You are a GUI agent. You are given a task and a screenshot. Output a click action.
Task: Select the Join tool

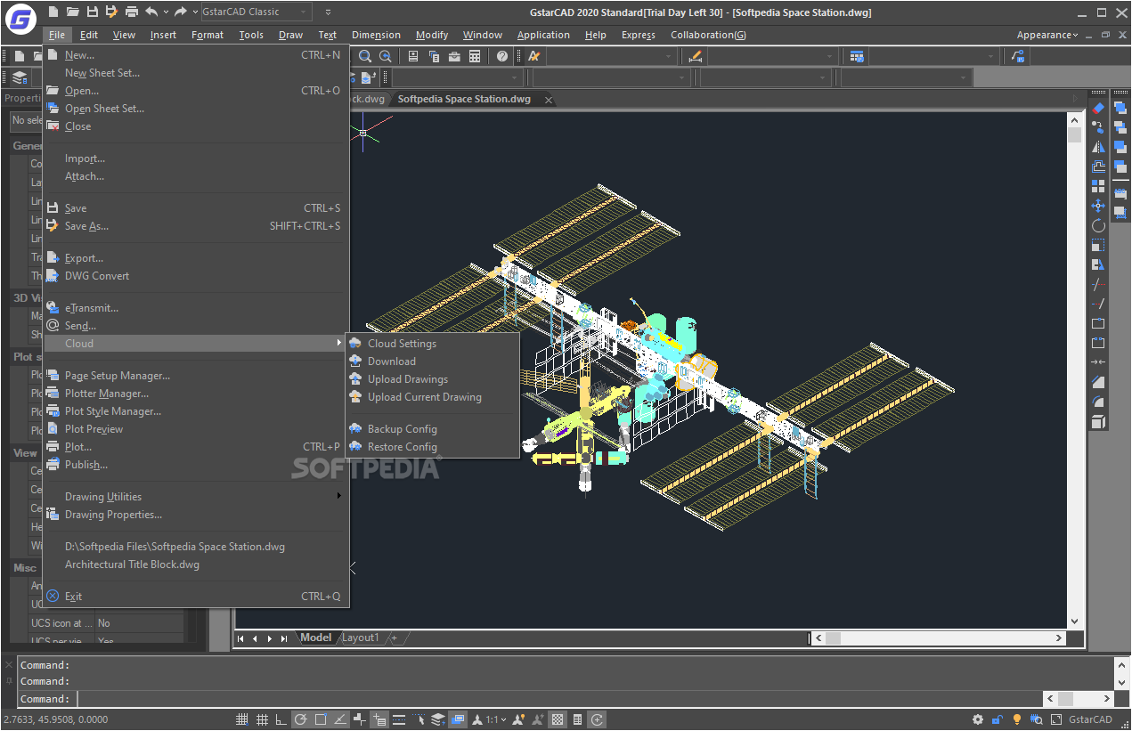point(1098,362)
